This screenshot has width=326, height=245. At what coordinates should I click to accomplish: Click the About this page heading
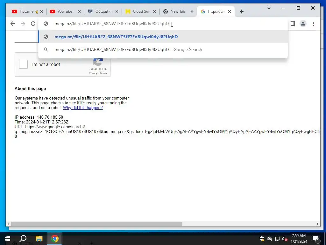[x=30, y=89]
